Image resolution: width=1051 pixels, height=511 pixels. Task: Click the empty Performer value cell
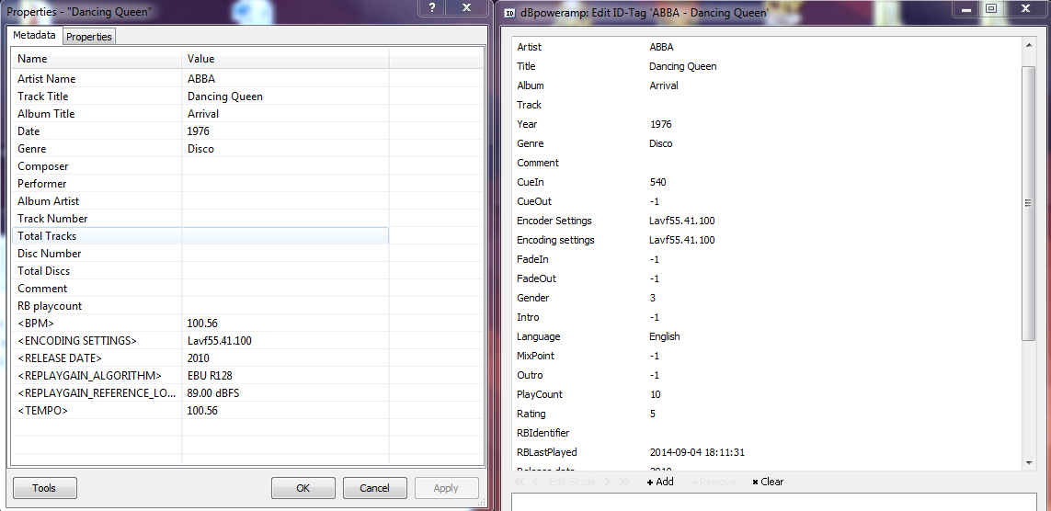pos(286,184)
